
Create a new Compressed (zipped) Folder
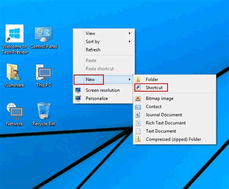tap(174, 139)
